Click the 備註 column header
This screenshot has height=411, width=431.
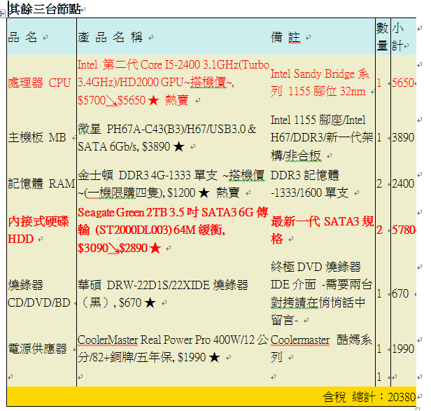click(285, 37)
